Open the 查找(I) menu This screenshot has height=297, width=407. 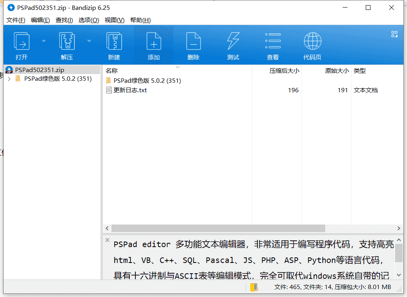pos(64,20)
